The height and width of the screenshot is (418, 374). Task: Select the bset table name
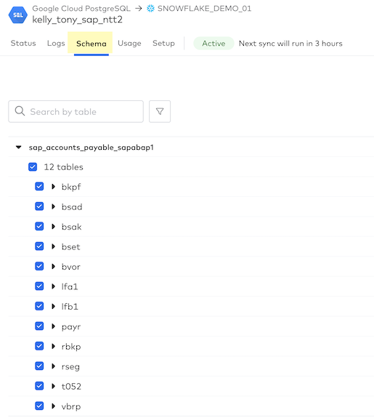tap(70, 247)
